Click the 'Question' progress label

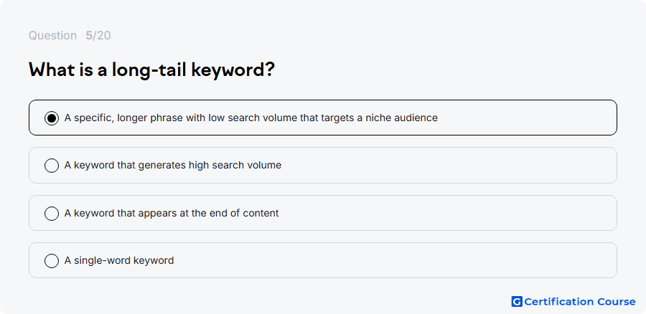tap(52, 35)
